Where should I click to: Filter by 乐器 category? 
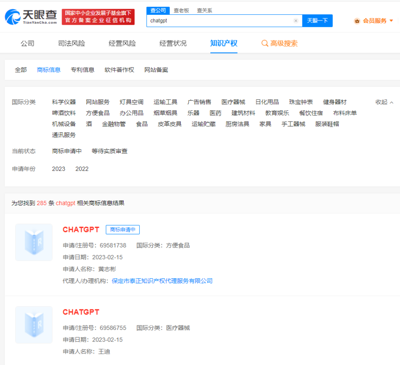(193, 113)
